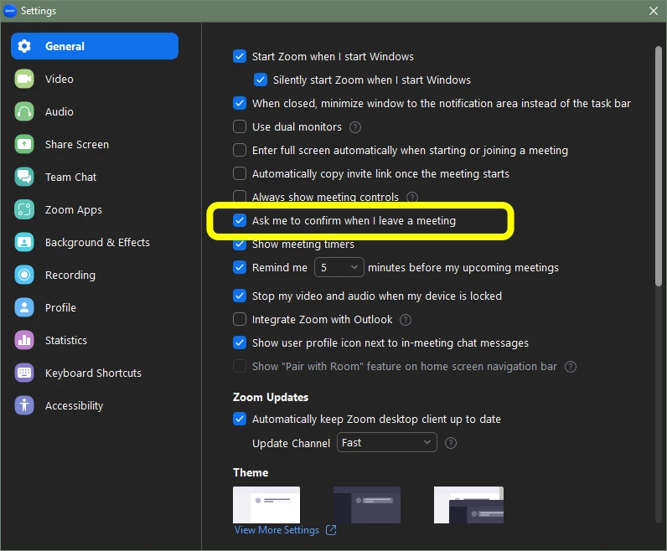The width and height of the screenshot is (667, 551).
Task: Uncheck Ask me to confirm when leaving meeting
Action: 240,220
